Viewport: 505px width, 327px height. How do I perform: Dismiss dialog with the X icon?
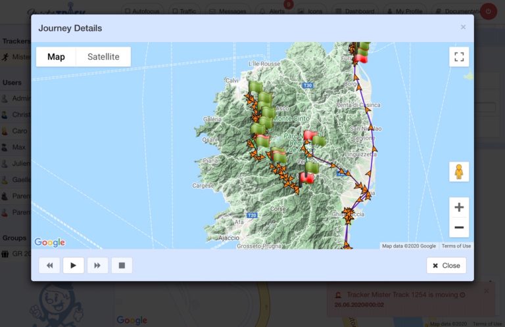coord(463,28)
